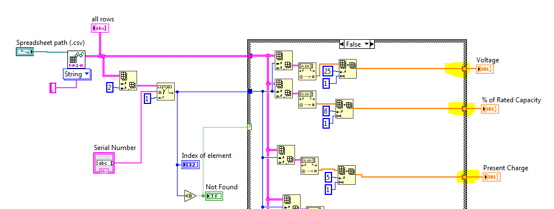This screenshot has width=554, height=209.
Task: Select the Search 1D Array function node
Action: [165, 92]
